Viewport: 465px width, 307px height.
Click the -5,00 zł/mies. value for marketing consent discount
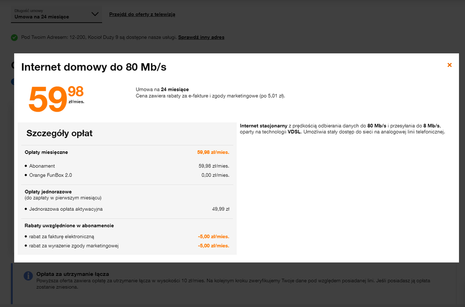tap(213, 246)
